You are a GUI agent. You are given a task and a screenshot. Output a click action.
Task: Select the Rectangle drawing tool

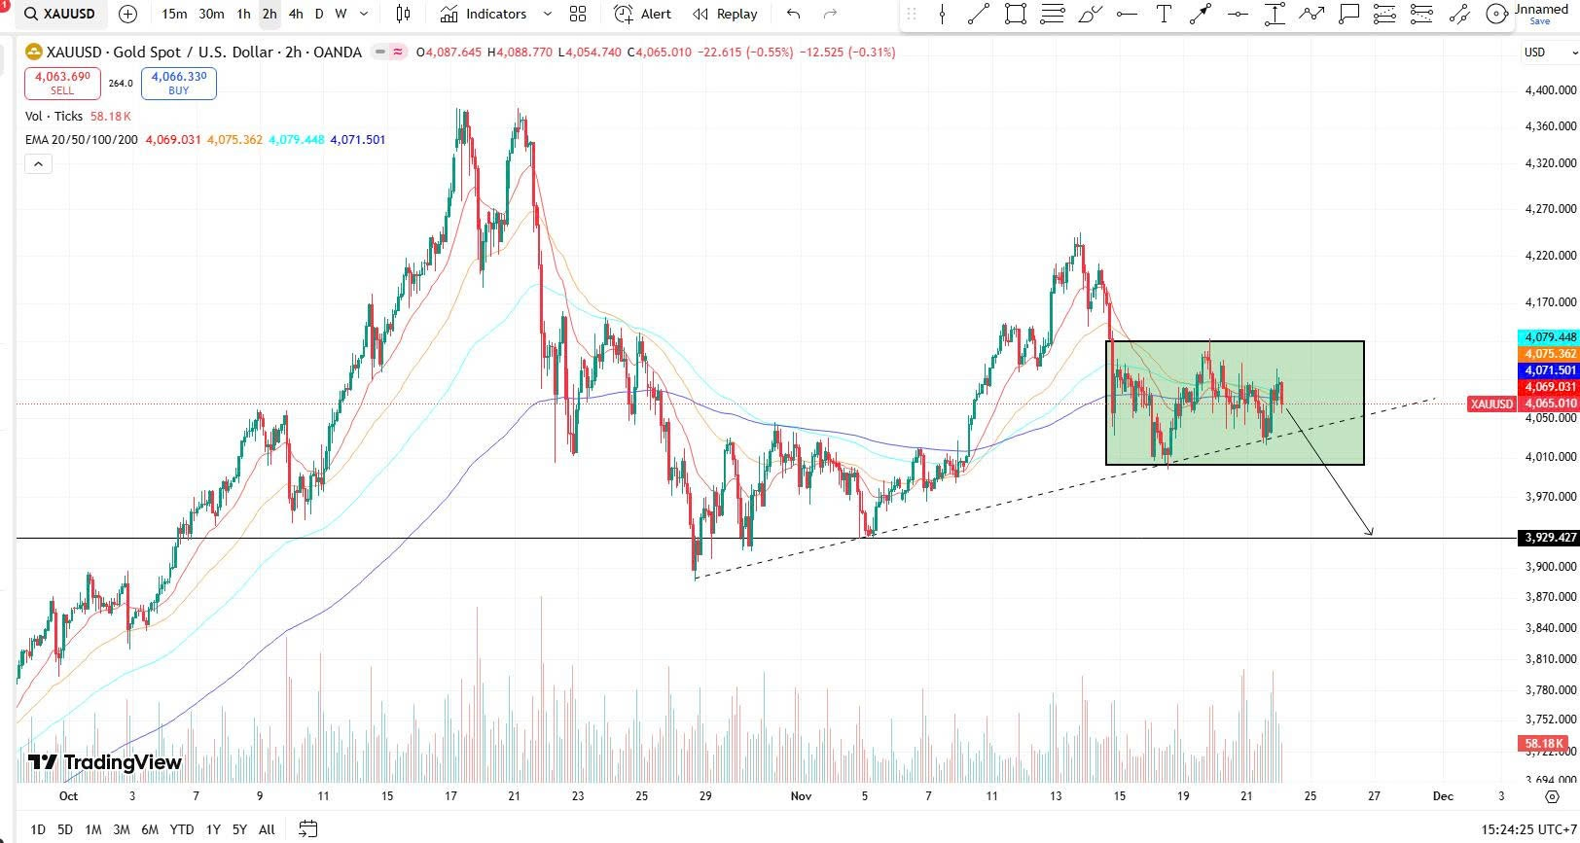tap(1016, 14)
